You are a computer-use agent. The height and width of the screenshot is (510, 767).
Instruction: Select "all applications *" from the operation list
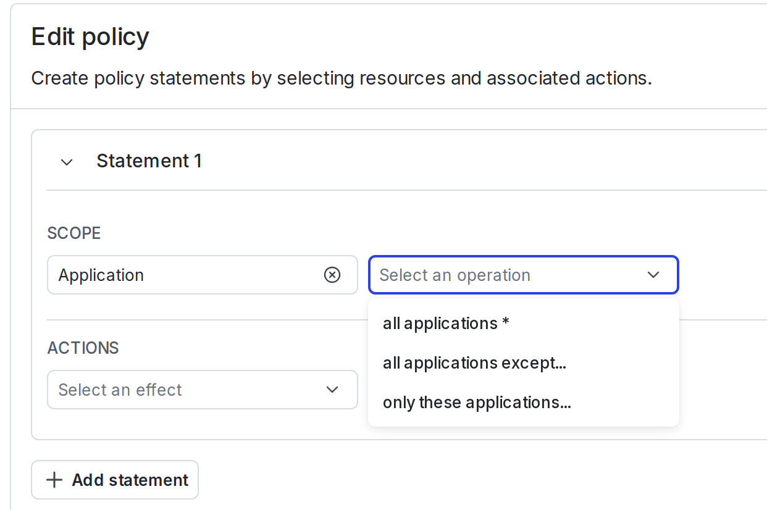445,323
